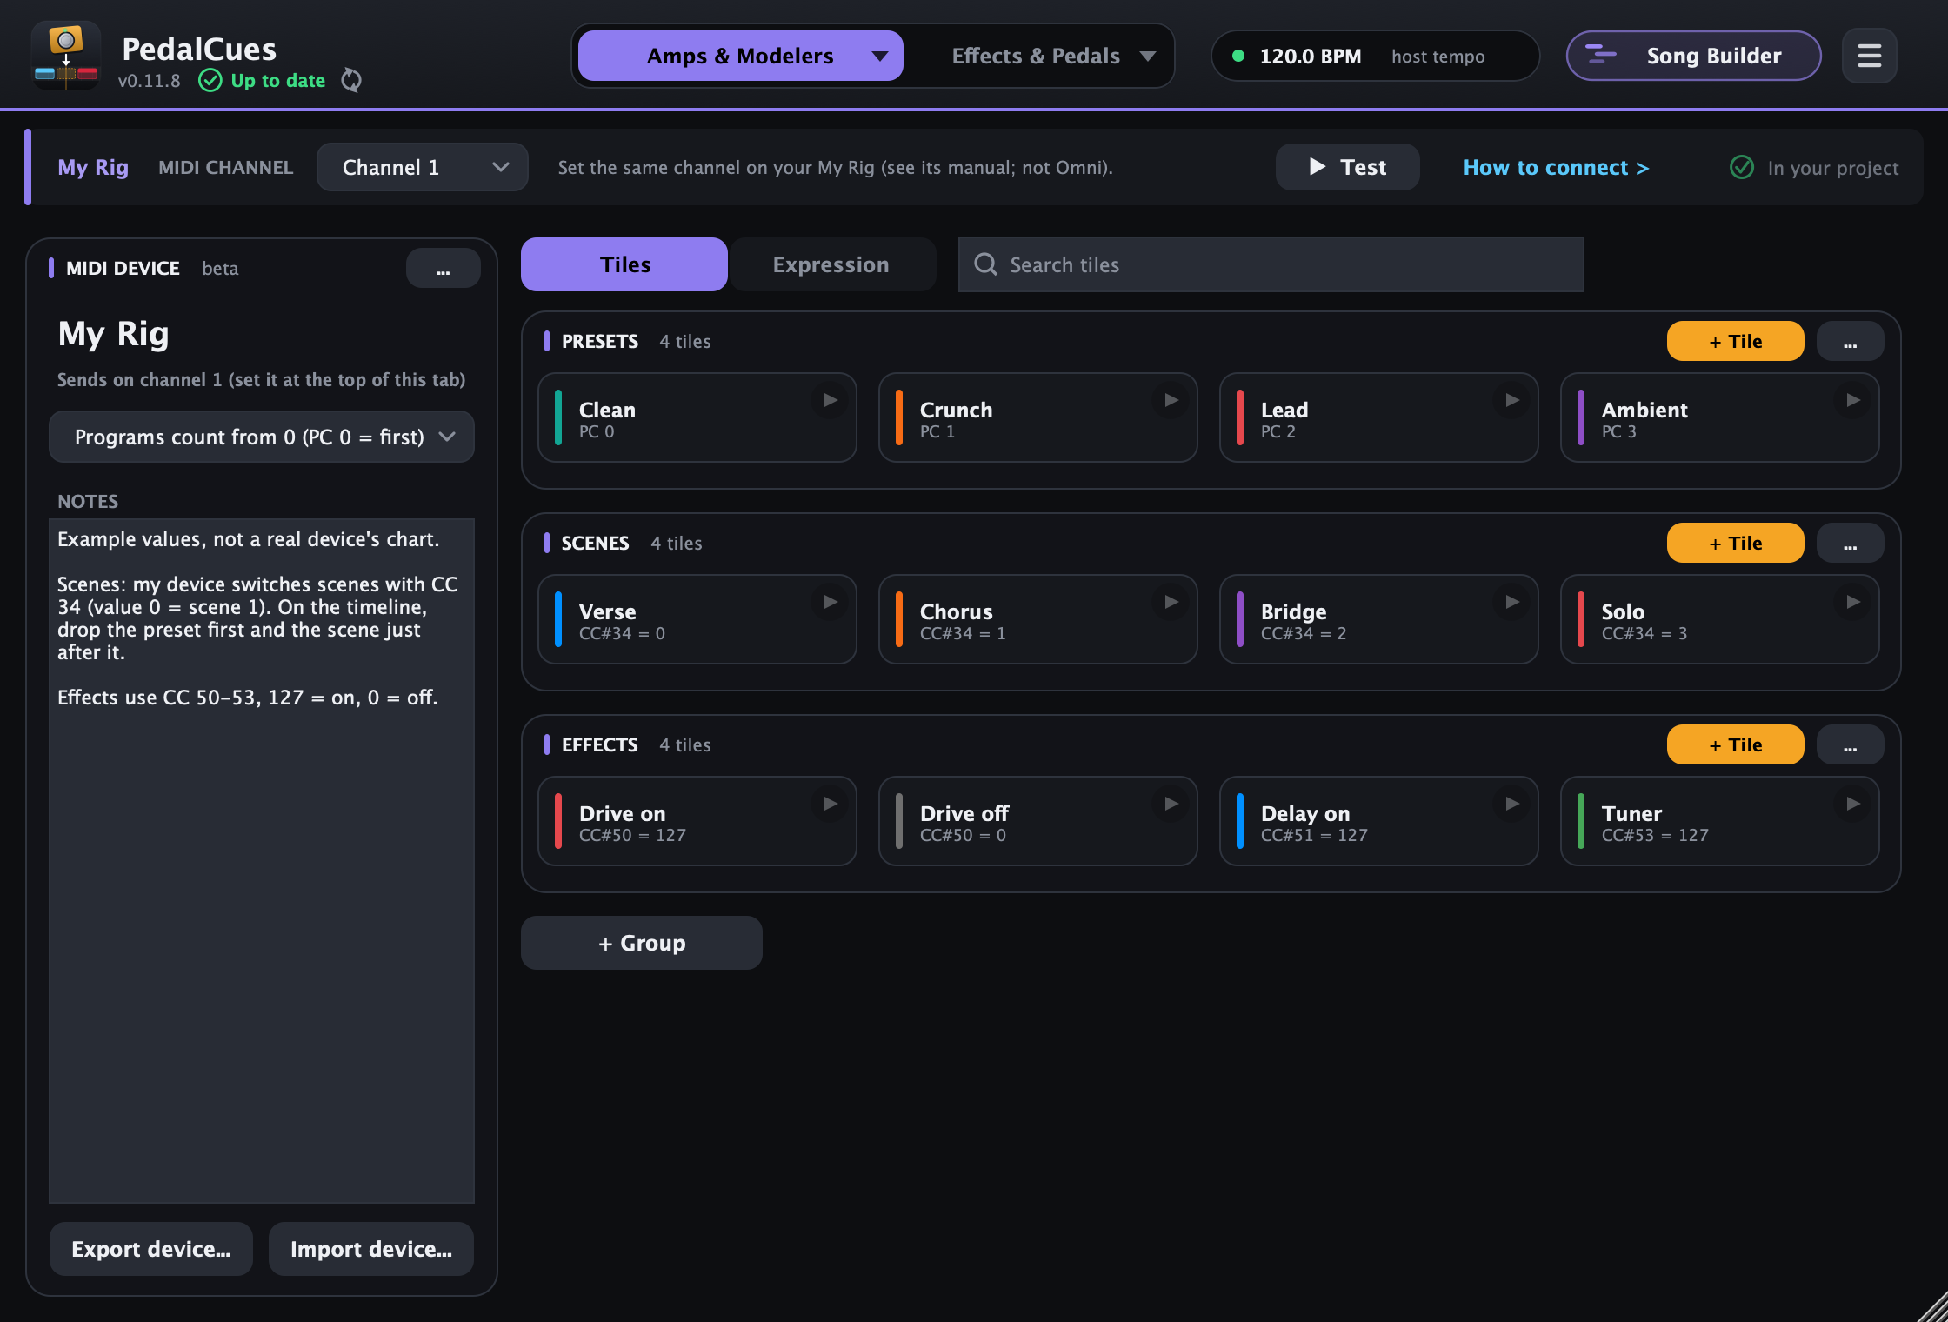This screenshot has width=1948, height=1322.
Task: Switch to the Expression tab
Action: (831, 264)
